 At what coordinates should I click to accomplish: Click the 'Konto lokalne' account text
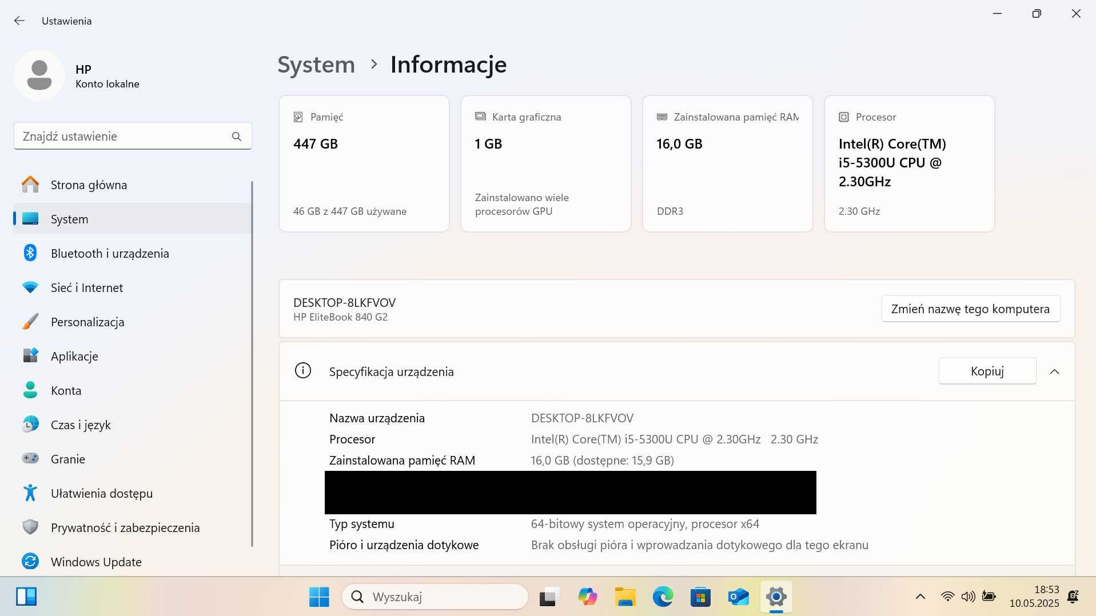pos(107,84)
